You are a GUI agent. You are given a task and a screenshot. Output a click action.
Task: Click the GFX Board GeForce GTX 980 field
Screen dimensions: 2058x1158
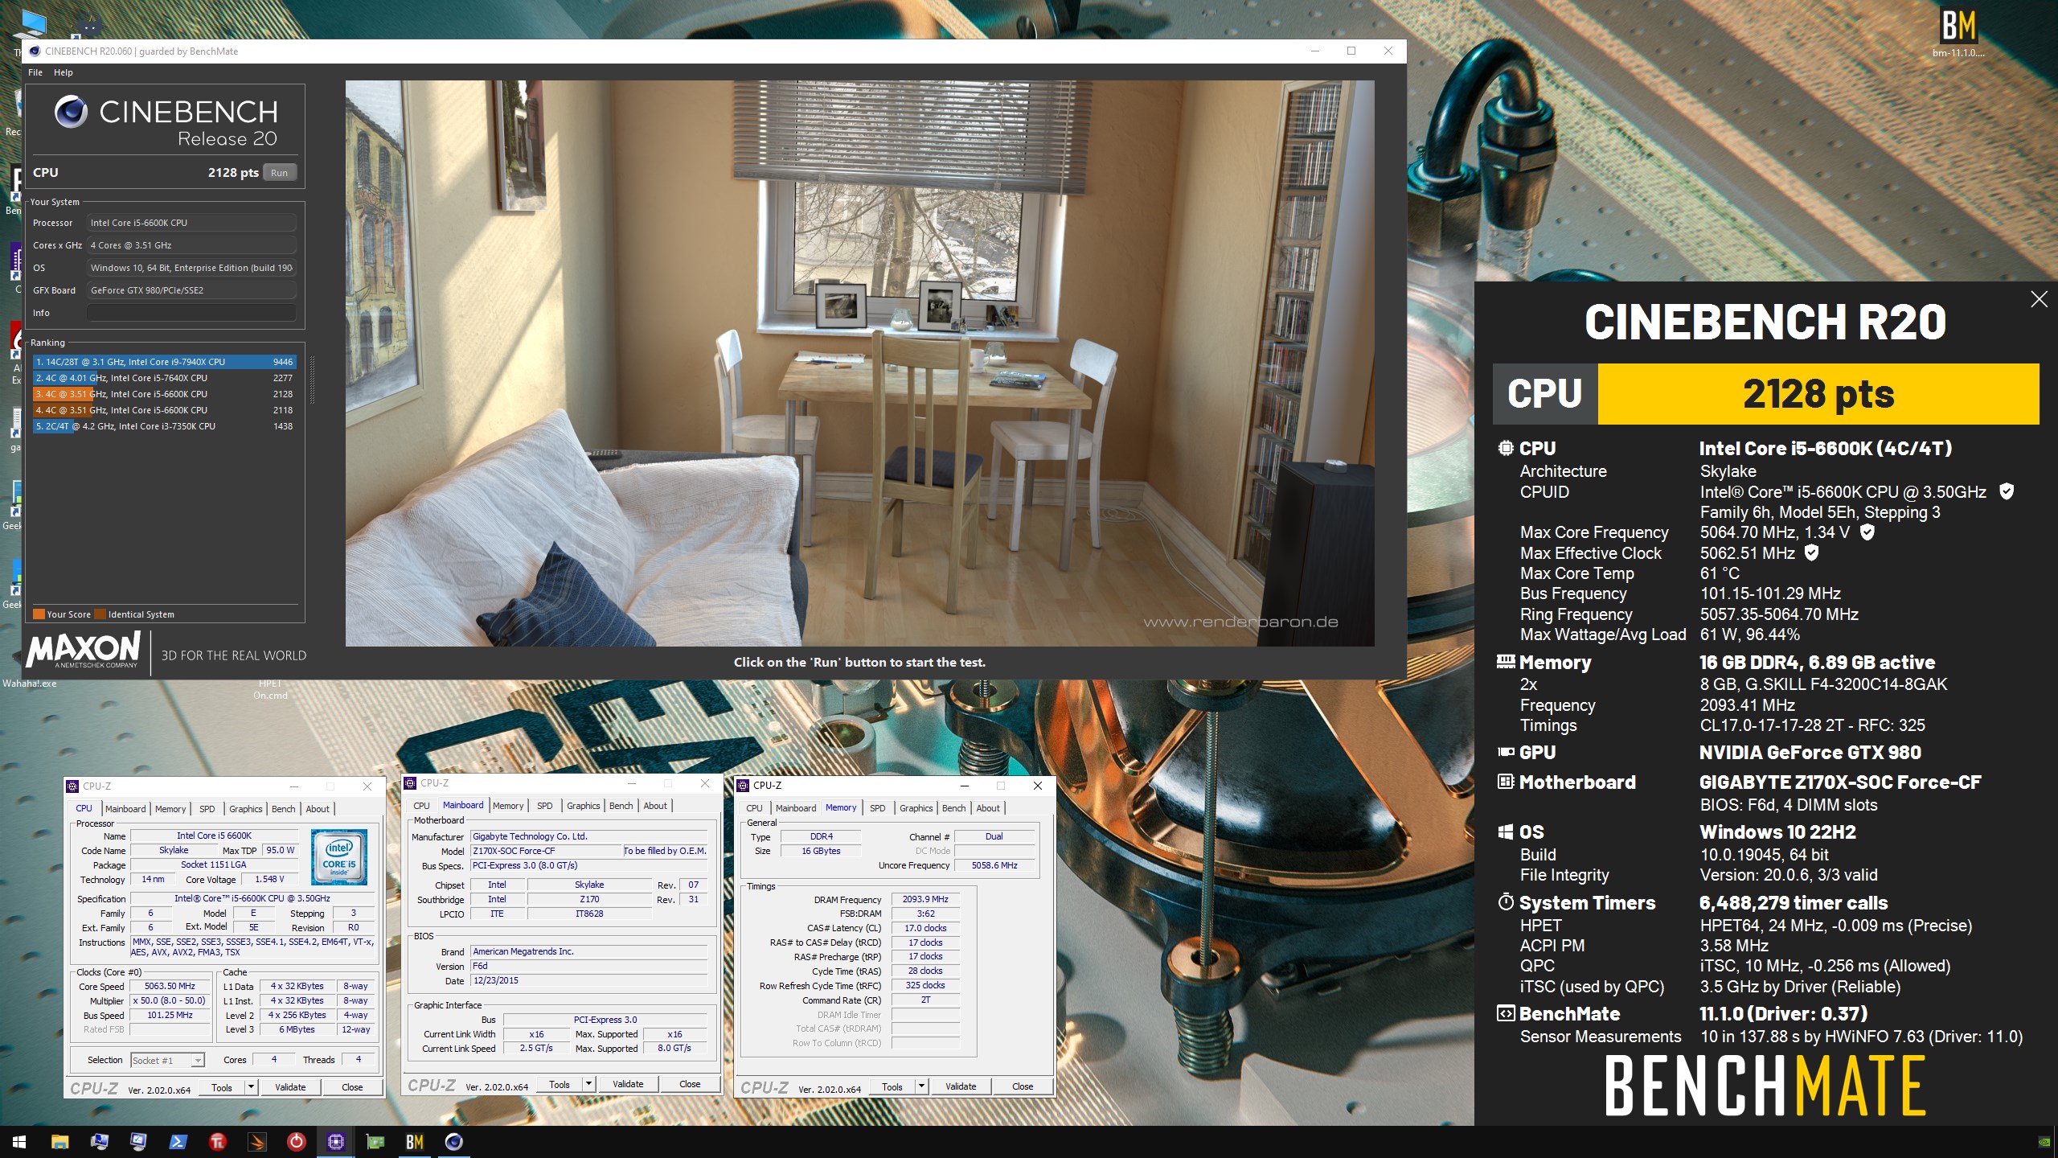click(x=191, y=290)
